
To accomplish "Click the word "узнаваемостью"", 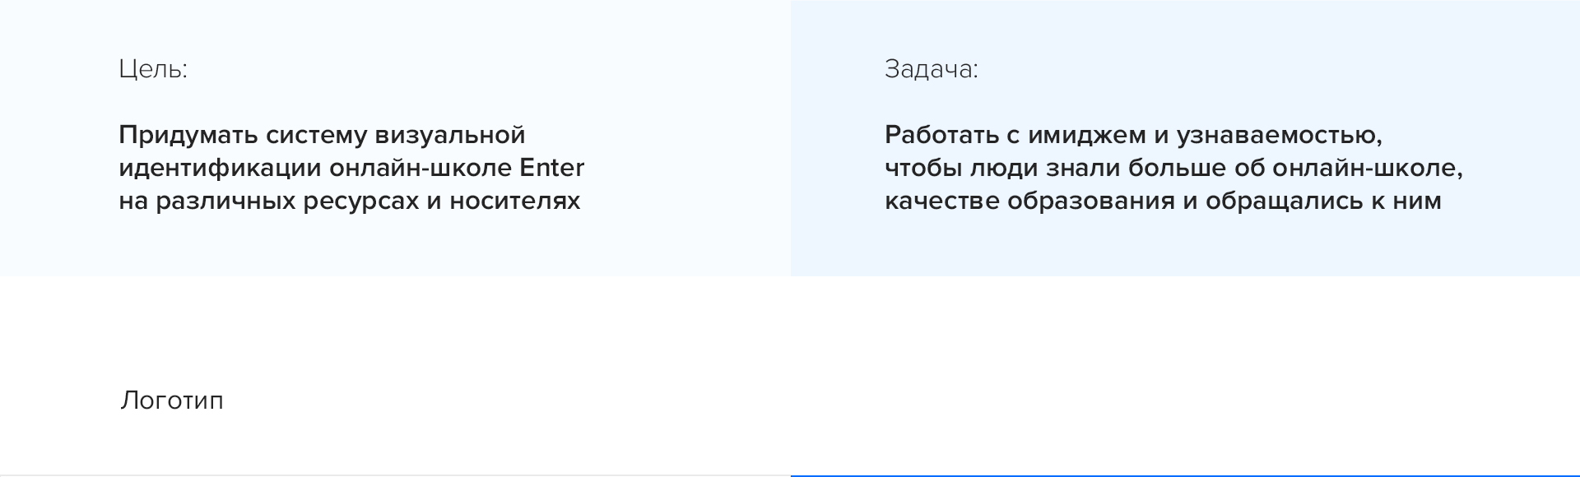I will pyautogui.click(x=1279, y=135).
